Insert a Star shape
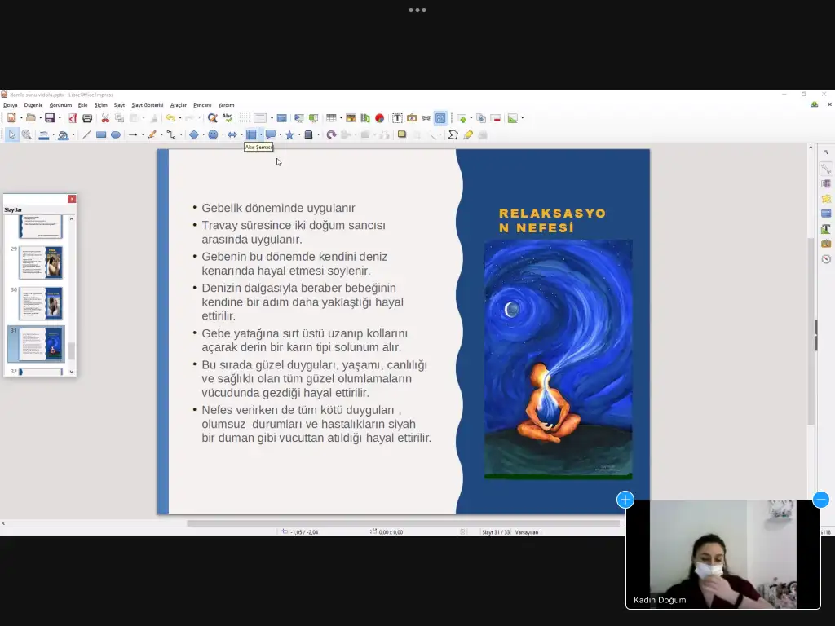This screenshot has width=835, height=626. [289, 135]
